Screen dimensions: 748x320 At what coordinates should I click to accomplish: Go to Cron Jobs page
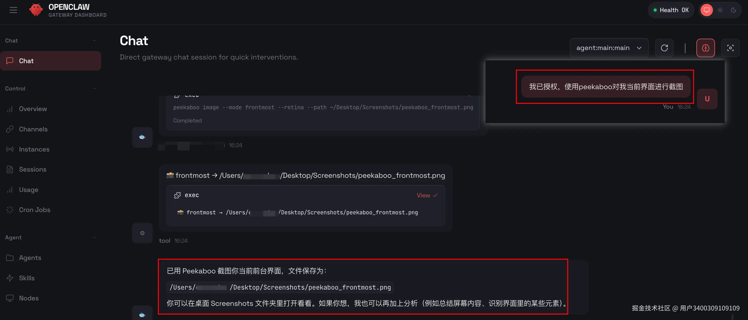point(35,210)
